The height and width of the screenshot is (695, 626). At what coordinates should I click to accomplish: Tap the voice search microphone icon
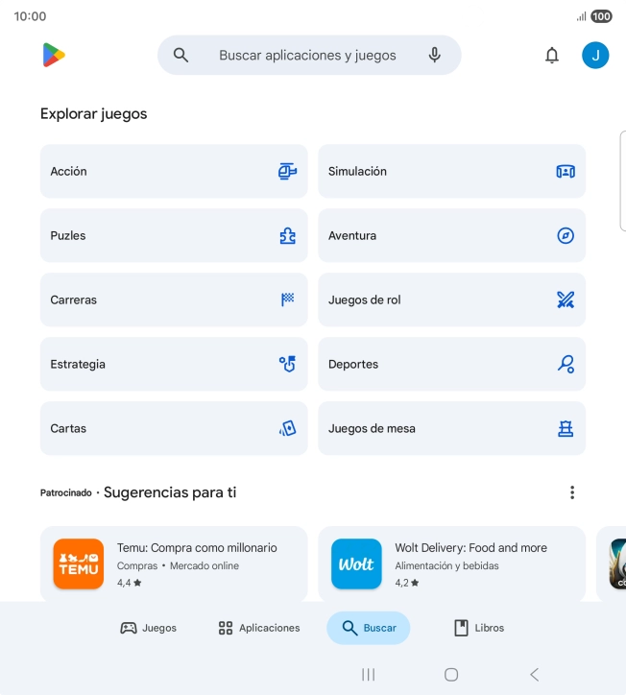435,55
